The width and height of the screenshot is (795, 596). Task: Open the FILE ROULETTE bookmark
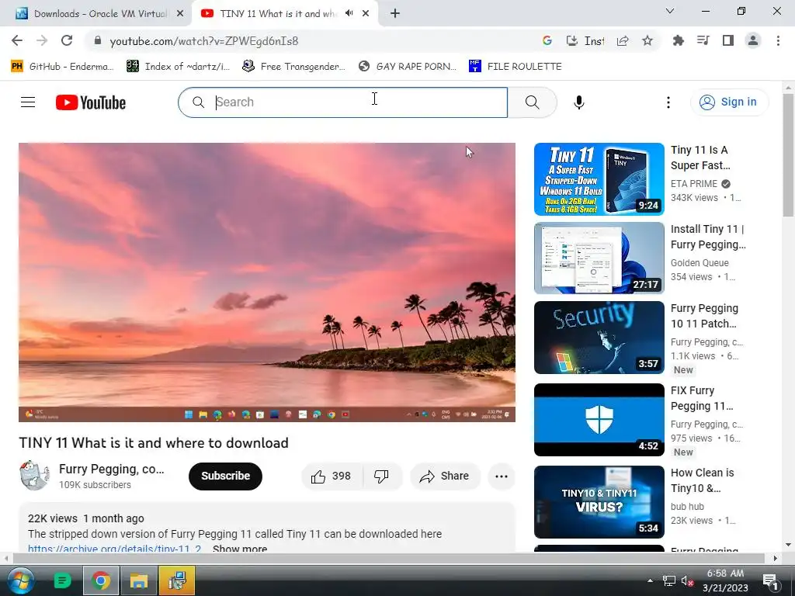[516, 67]
